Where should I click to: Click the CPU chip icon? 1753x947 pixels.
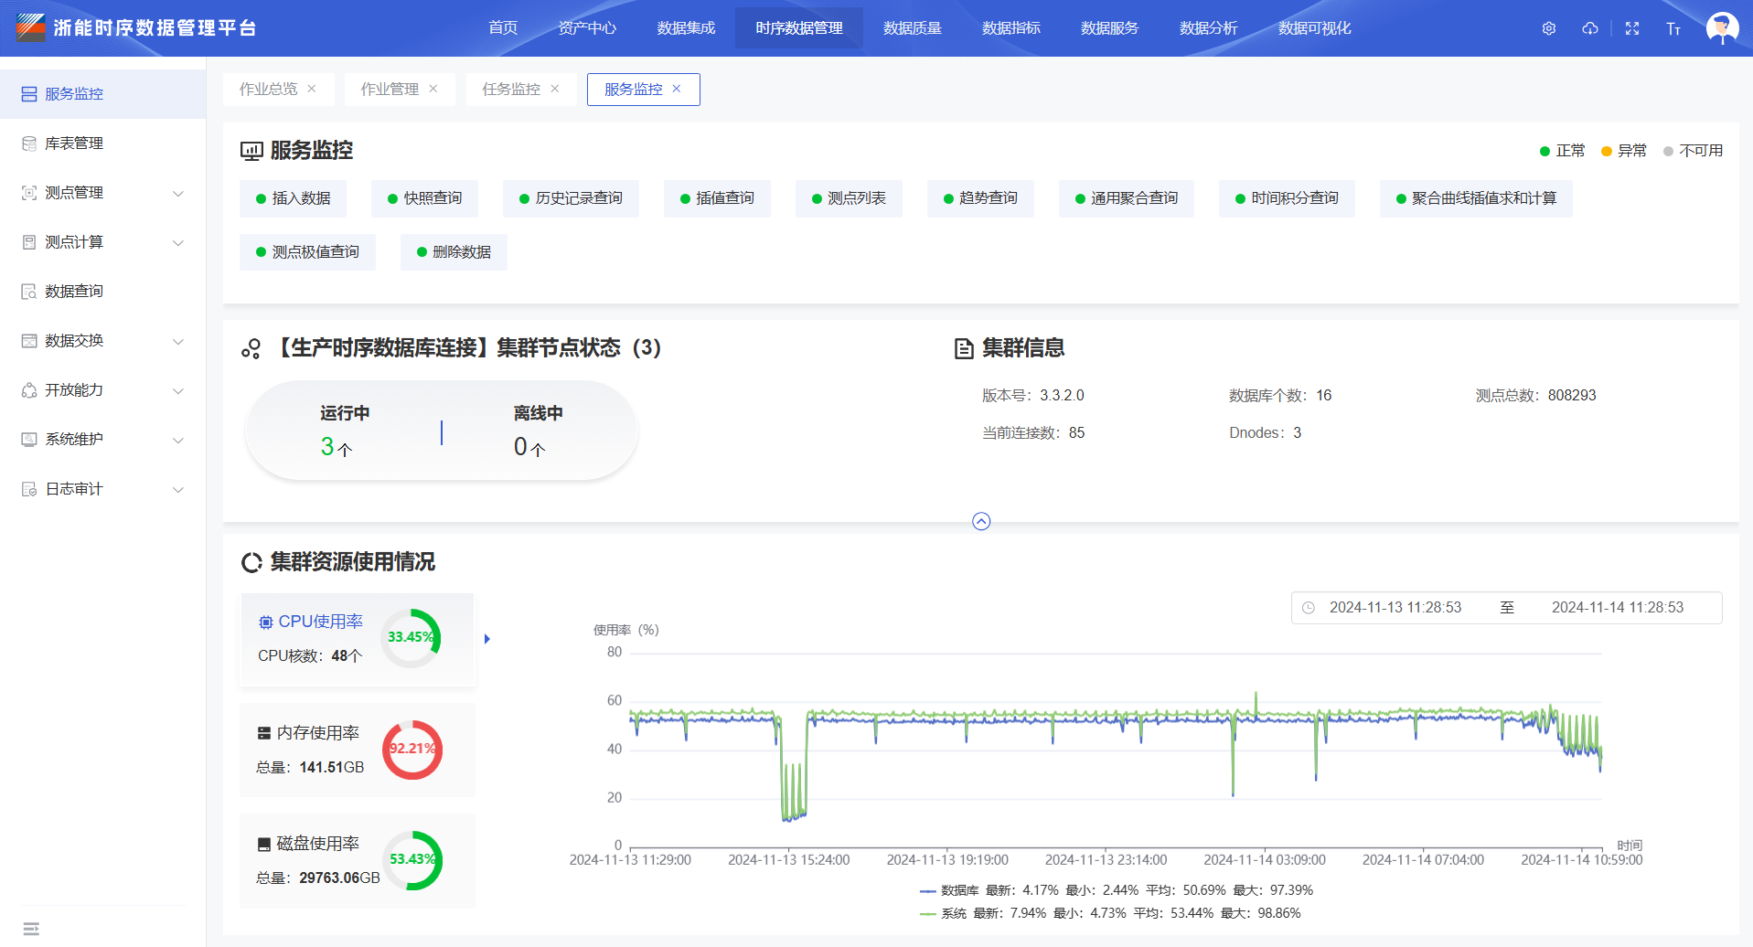pos(265,622)
